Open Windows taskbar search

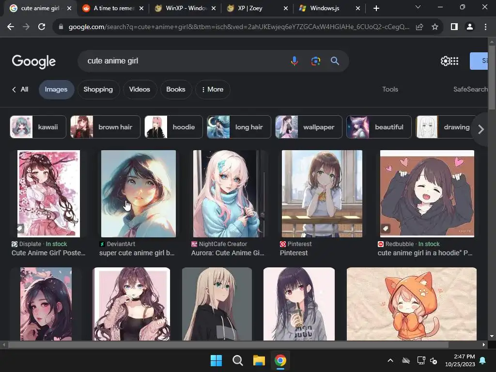(x=237, y=360)
